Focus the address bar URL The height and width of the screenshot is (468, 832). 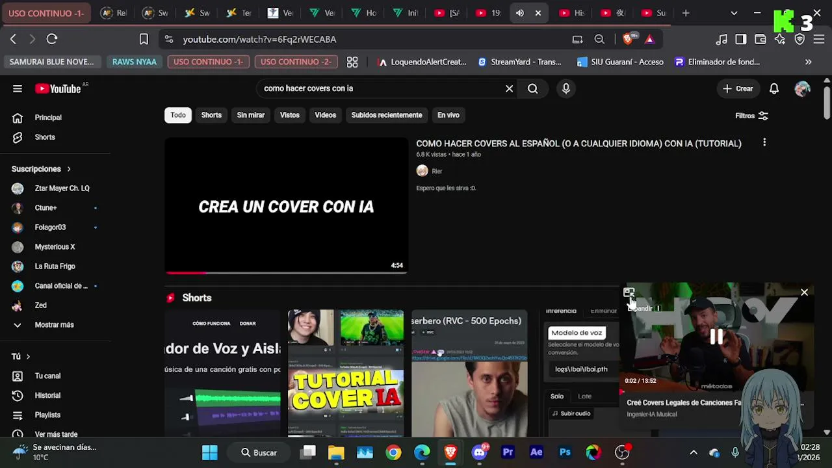259,39
